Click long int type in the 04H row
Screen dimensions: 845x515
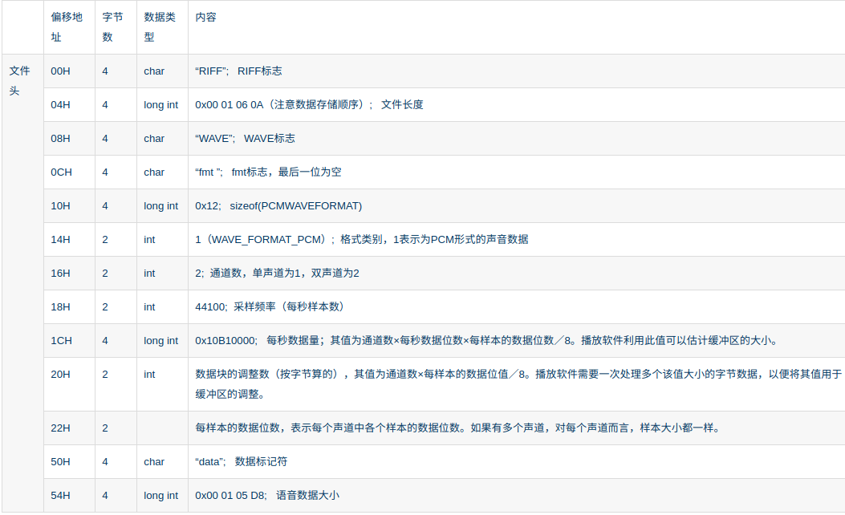click(x=160, y=104)
